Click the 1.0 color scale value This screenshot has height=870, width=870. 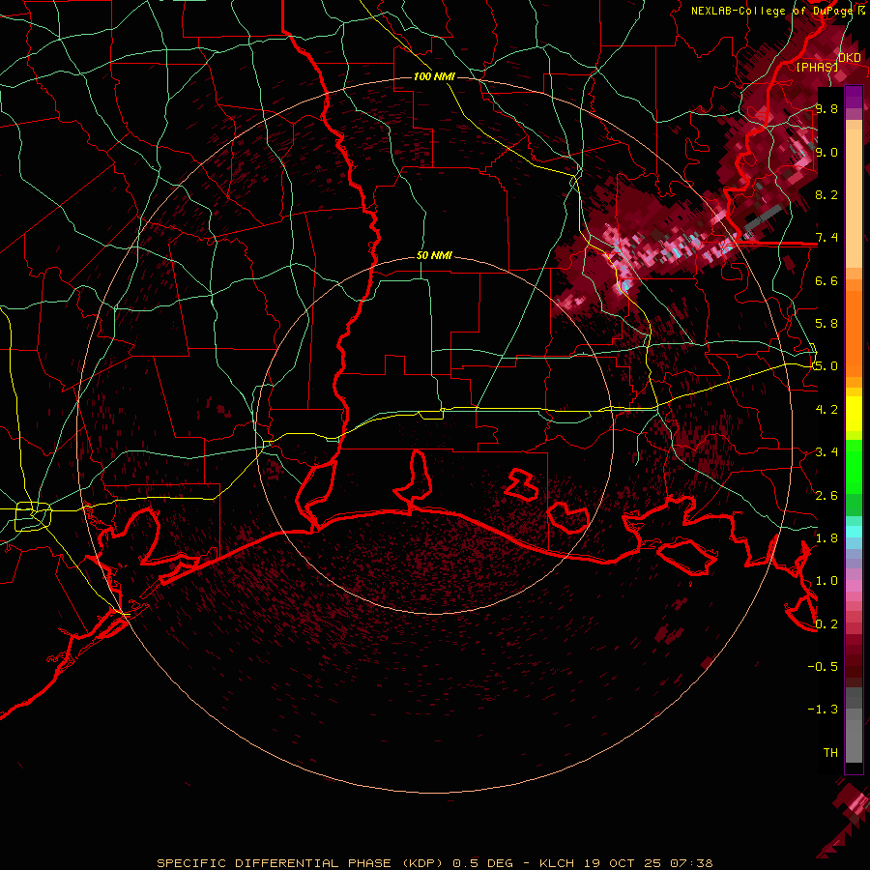tap(826, 581)
